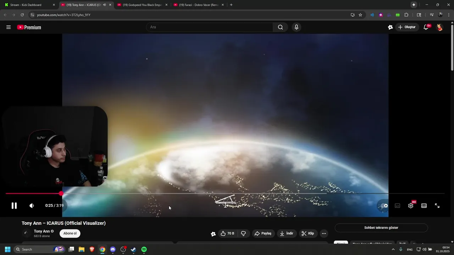Viewport: 454px width, 255px height.
Task: Mute the video with the speaker icon
Action: 32,206
